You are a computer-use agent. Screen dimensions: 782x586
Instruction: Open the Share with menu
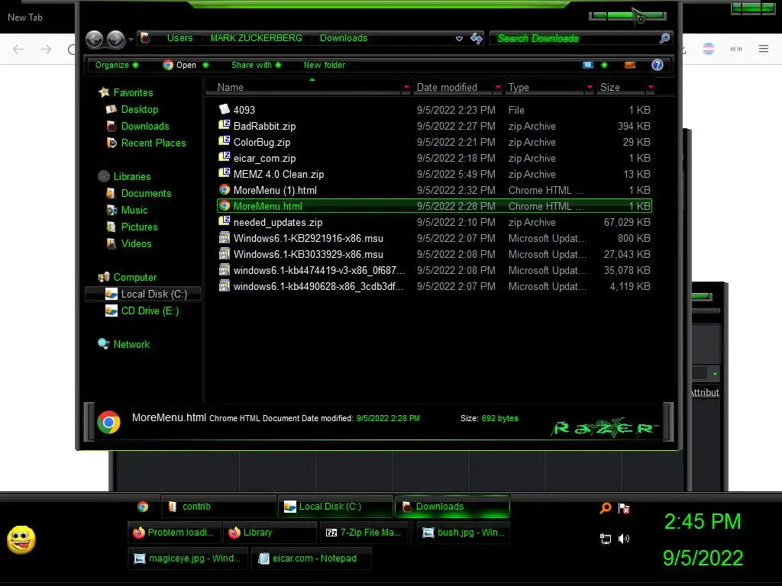(x=256, y=65)
